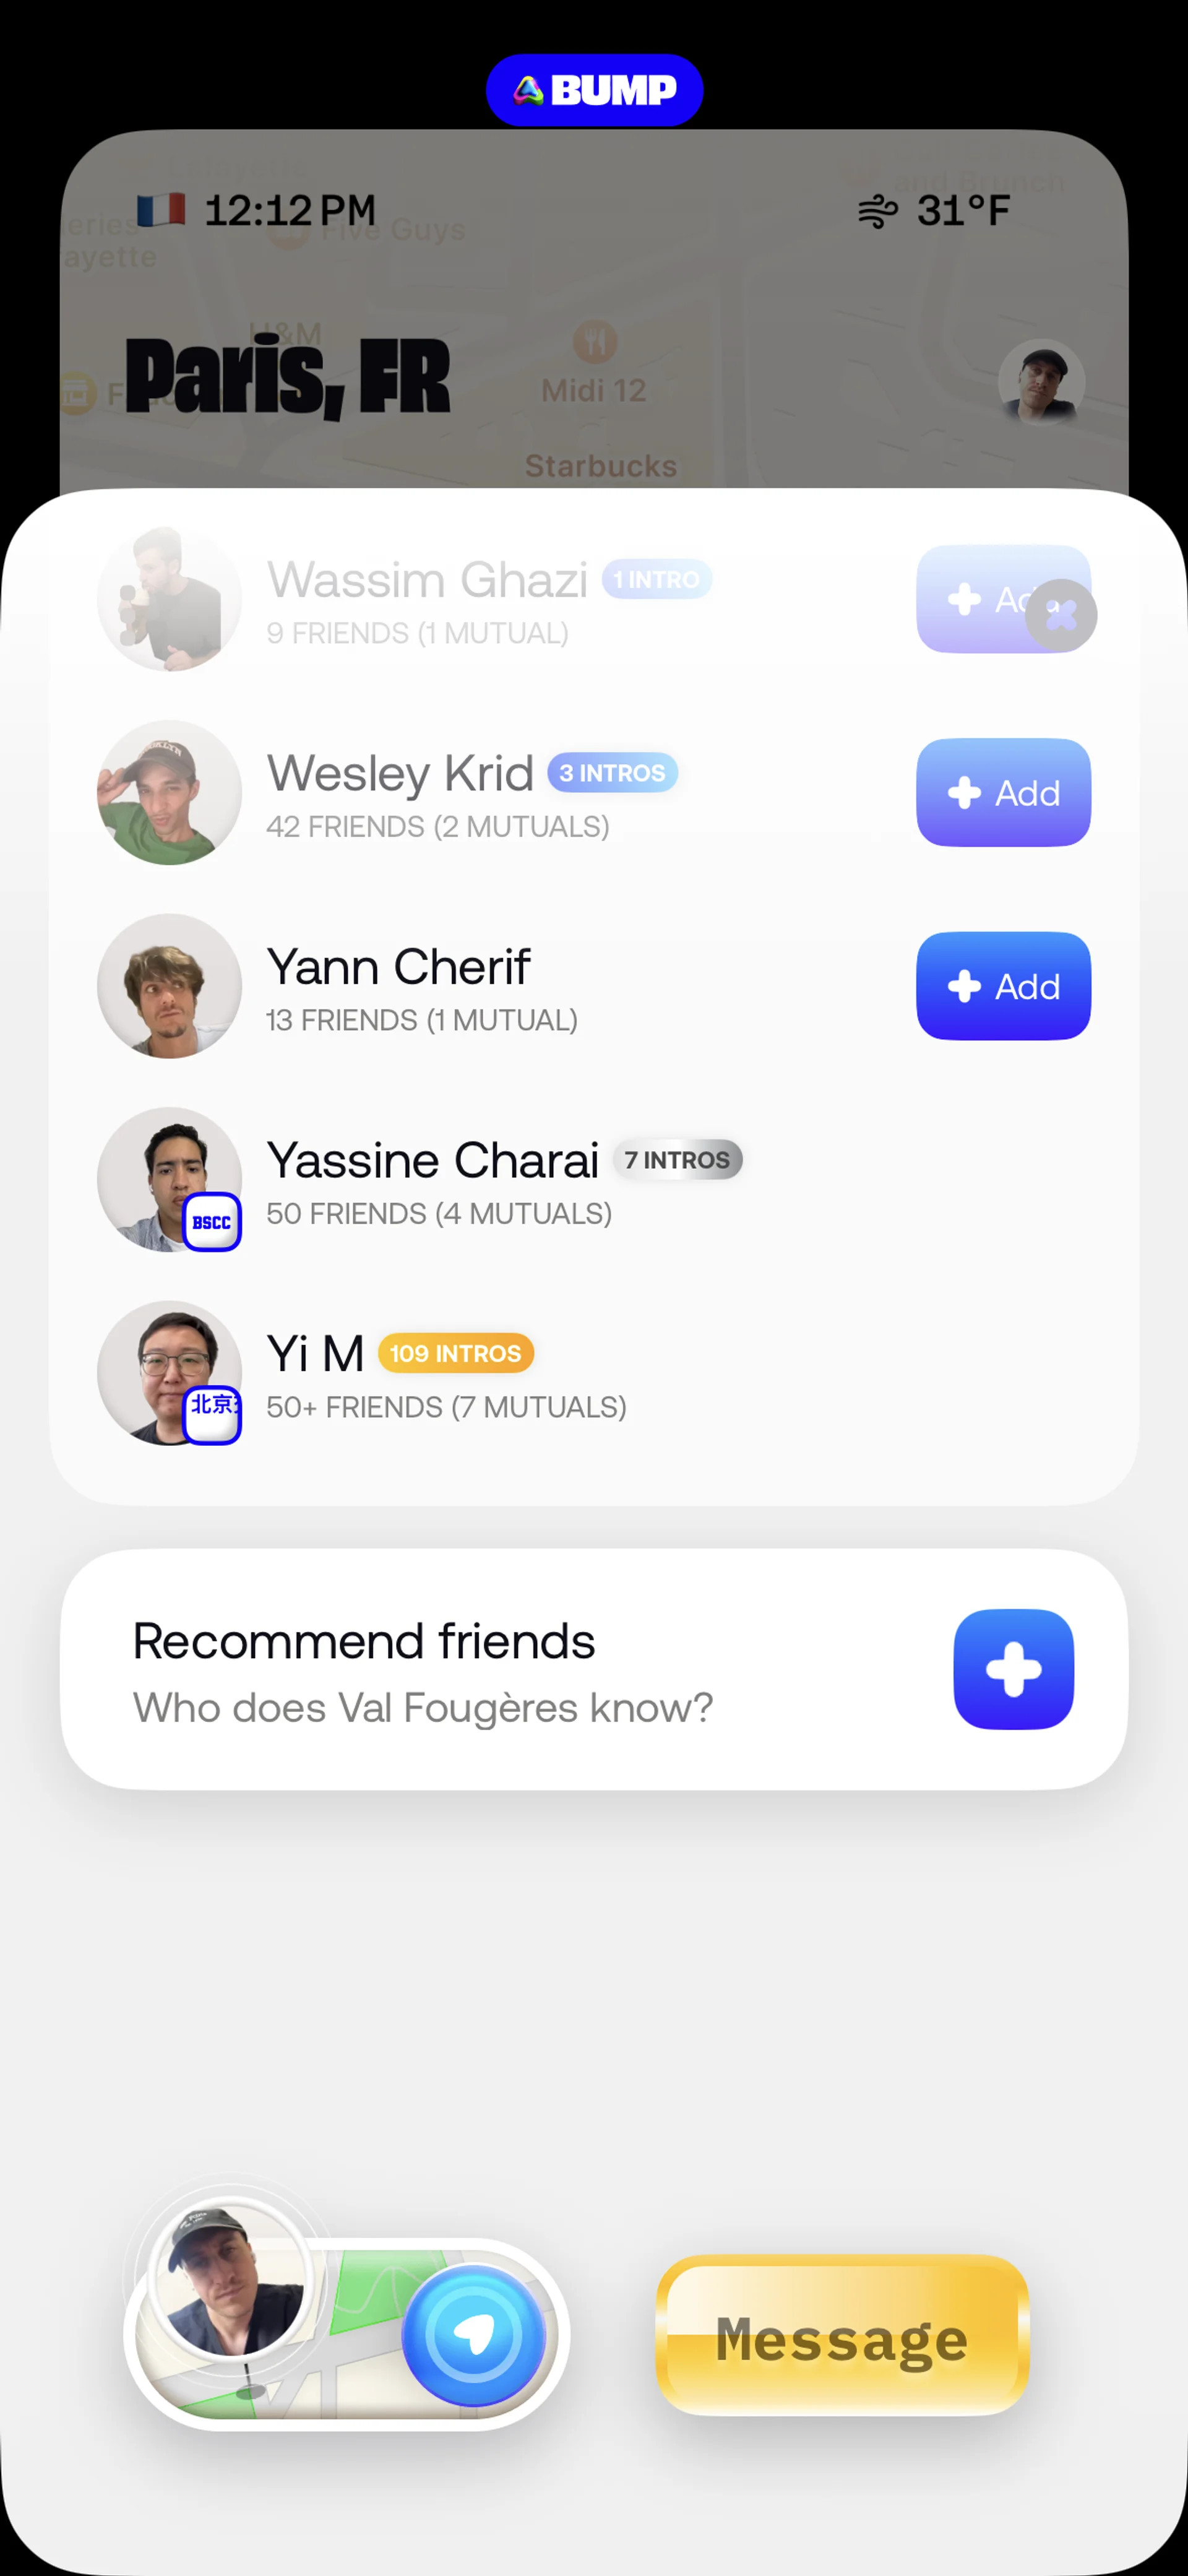Tap the BSCC badge on Yassine's avatar
Screen dimensions: 1188x2576
pos(211,1221)
